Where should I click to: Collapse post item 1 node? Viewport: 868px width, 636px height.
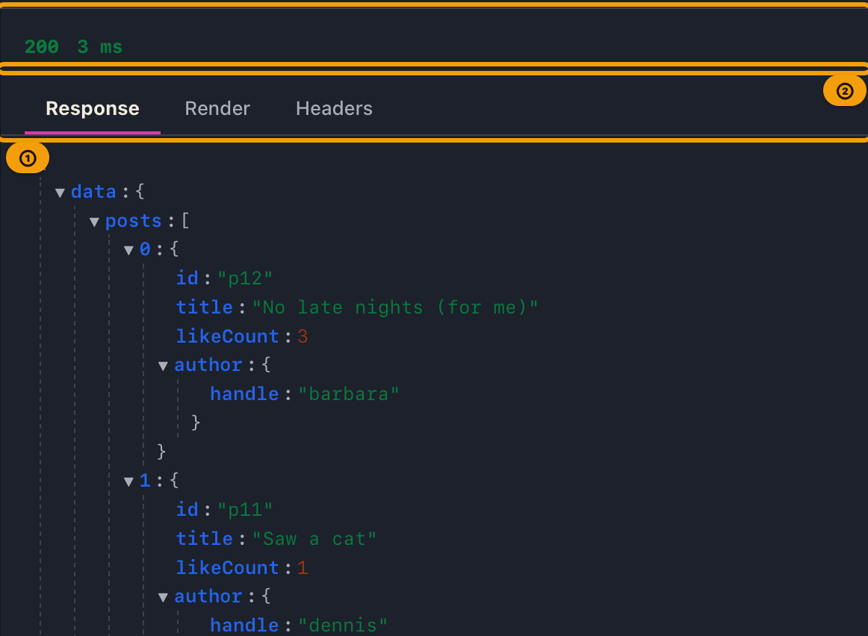coord(128,481)
